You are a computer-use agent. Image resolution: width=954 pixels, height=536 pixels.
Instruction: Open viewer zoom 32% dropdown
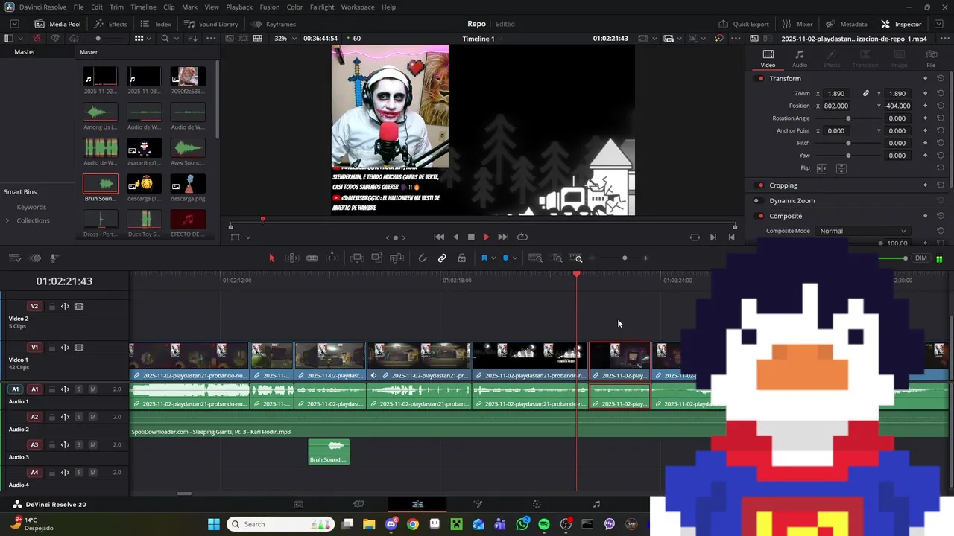[x=285, y=38]
